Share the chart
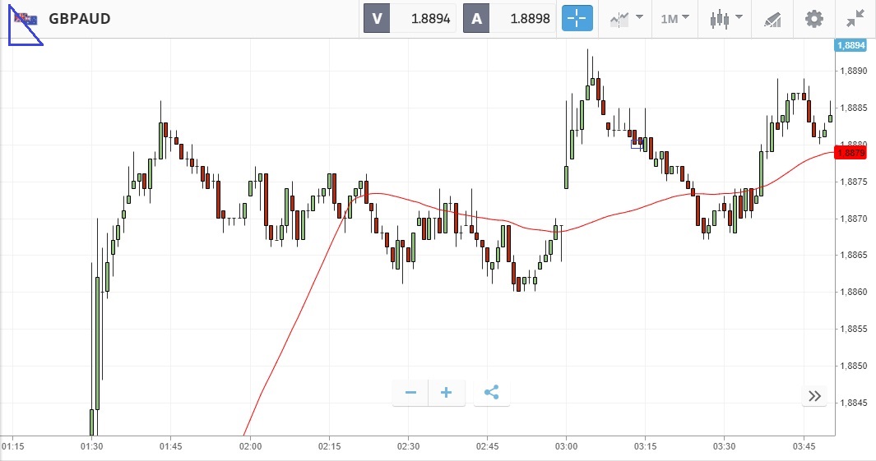Viewport: 876px width, 461px height. click(x=492, y=392)
